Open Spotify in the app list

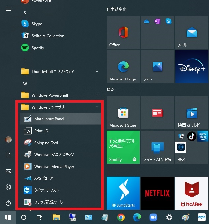[38, 48]
